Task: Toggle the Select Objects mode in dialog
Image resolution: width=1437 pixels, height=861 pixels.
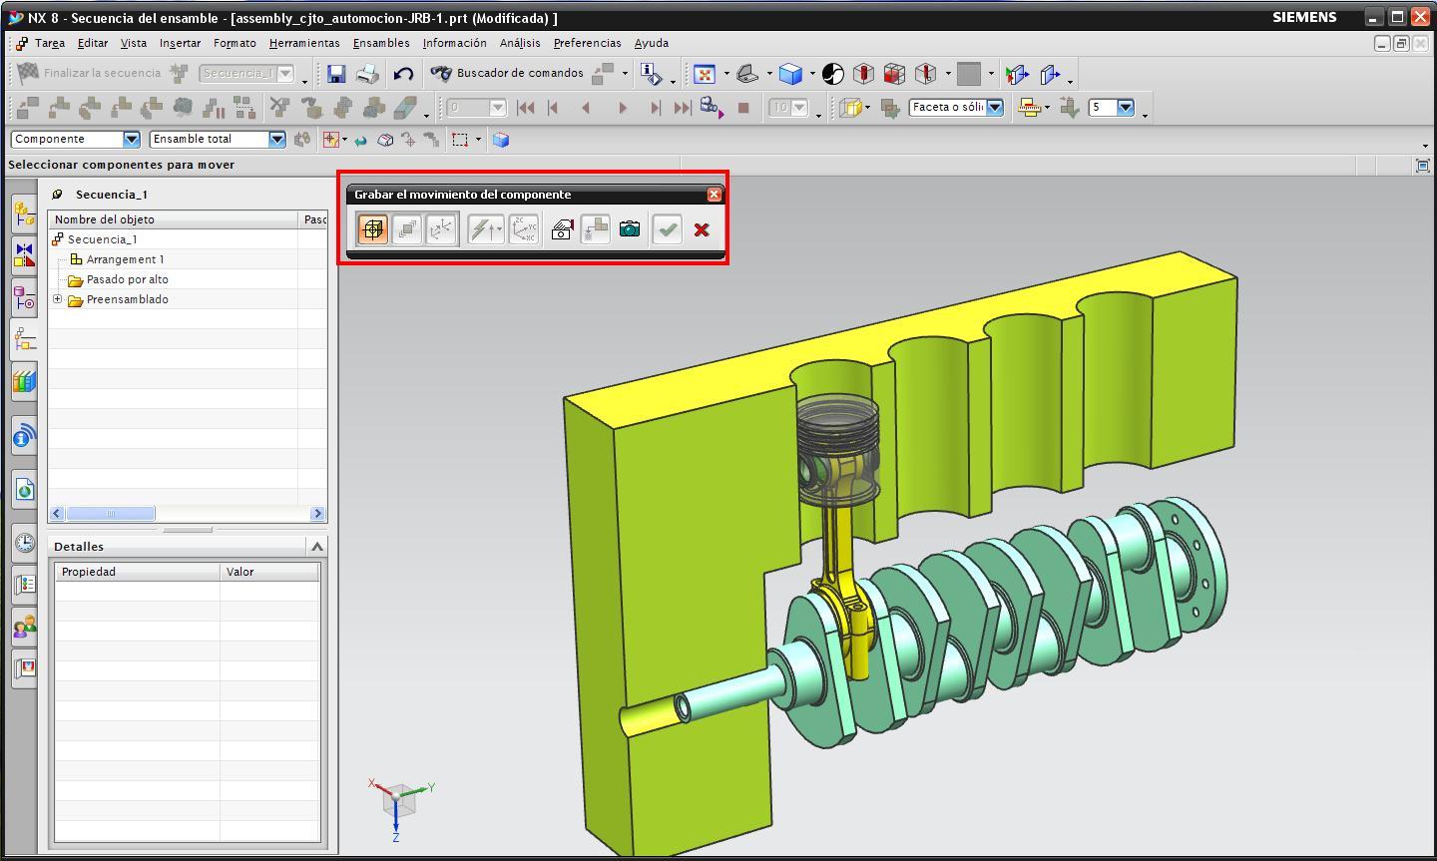Action: coord(372,229)
